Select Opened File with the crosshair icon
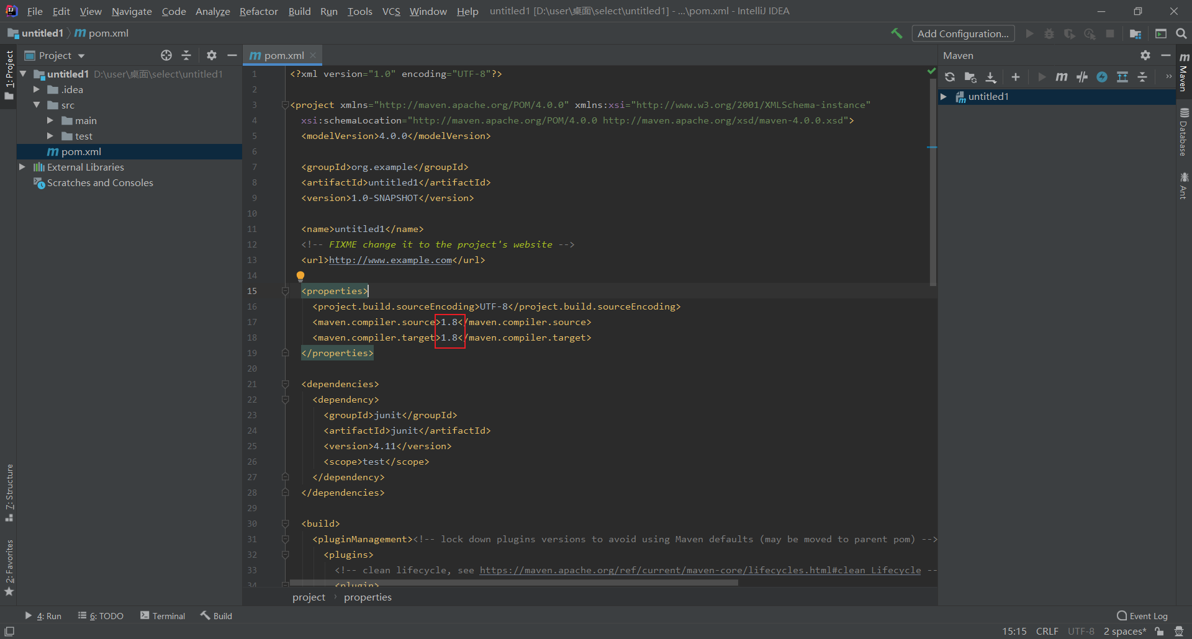This screenshot has height=639, width=1192. (x=166, y=55)
